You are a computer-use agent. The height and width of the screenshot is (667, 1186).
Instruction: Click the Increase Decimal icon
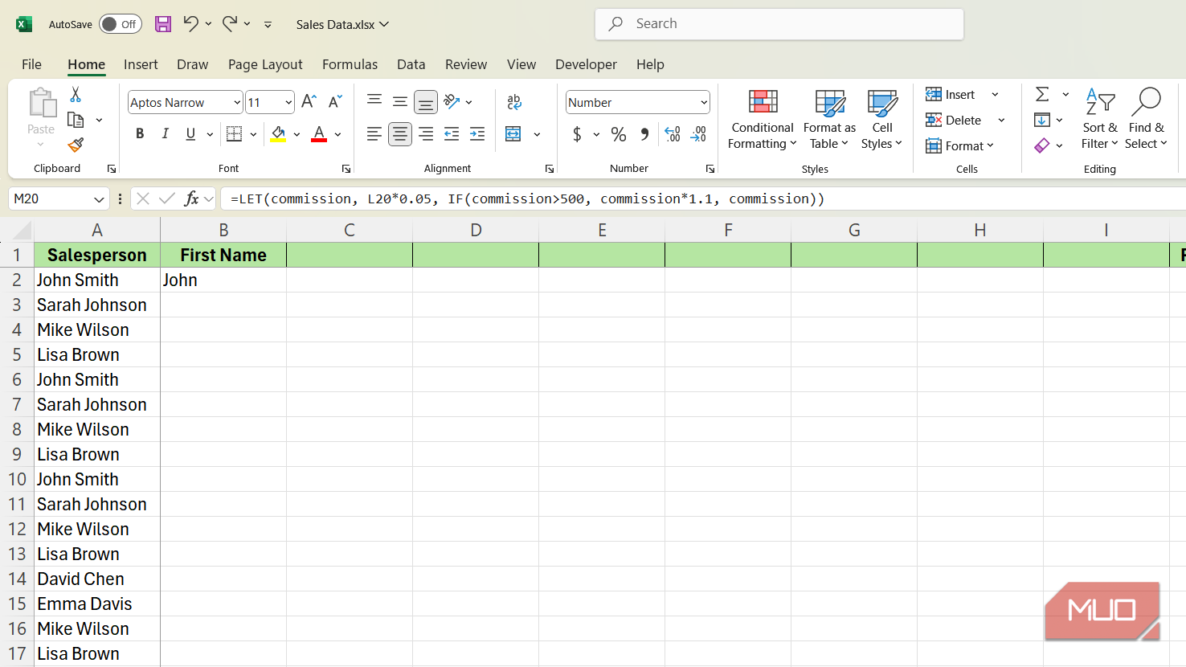pyautogui.click(x=673, y=134)
